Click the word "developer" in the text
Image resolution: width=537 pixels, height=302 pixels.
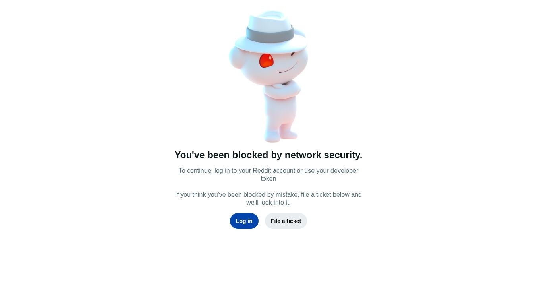coord(344,171)
